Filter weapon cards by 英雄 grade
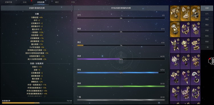214x105 pixels. click(207, 31)
